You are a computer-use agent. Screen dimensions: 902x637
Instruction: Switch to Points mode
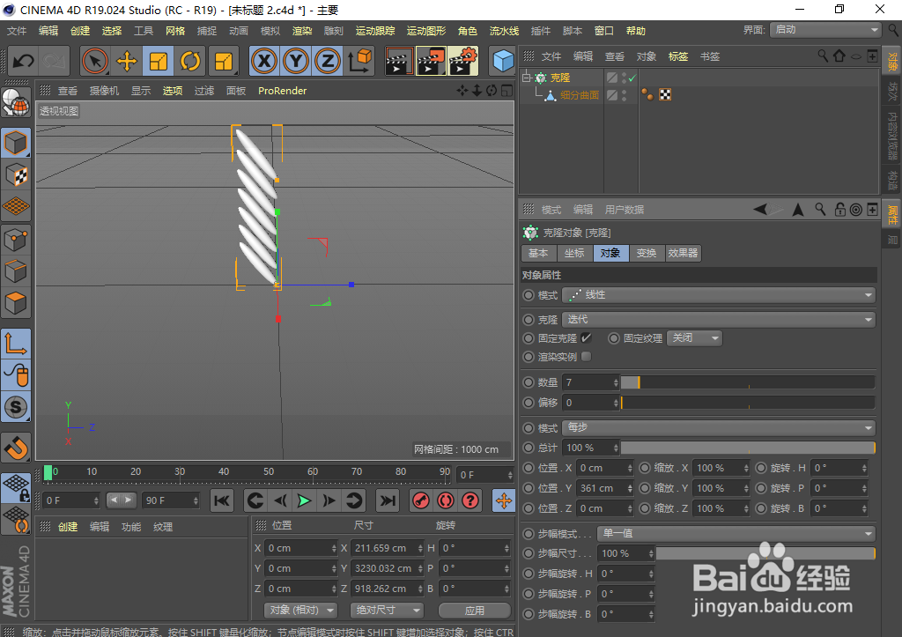pyautogui.click(x=16, y=240)
